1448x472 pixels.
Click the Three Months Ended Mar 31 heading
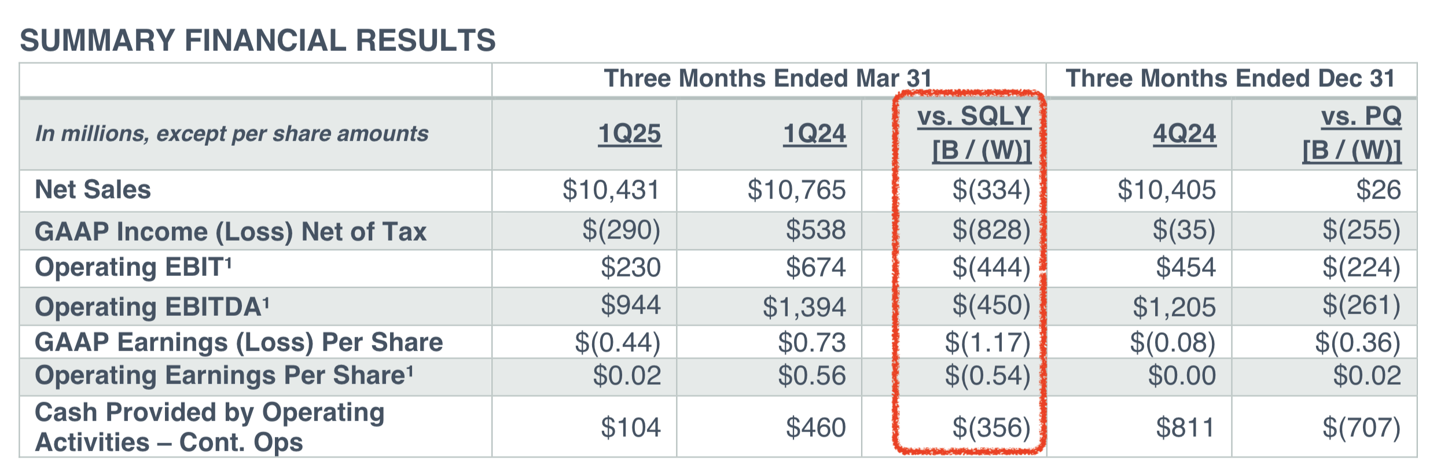tap(767, 79)
